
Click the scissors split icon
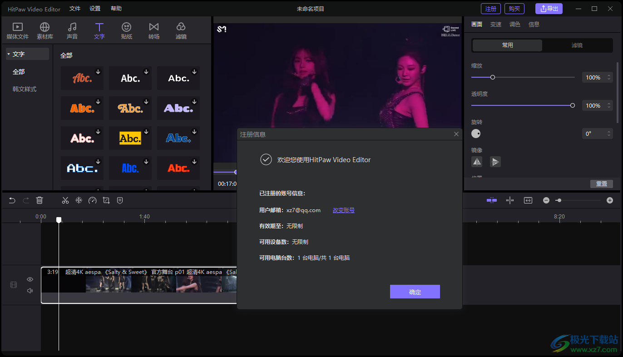tap(65, 200)
